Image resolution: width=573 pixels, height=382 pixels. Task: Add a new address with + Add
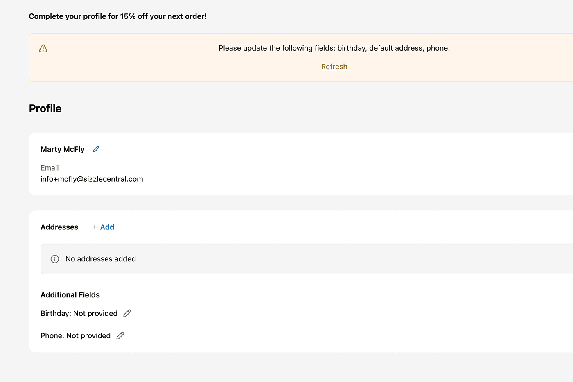(x=103, y=227)
